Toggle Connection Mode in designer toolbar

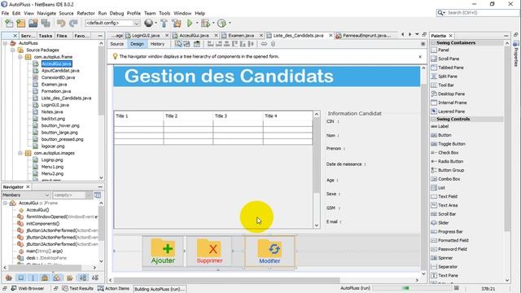[x=186, y=44]
